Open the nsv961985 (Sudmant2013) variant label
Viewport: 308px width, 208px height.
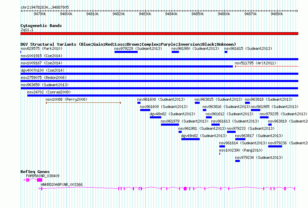pos(275,107)
